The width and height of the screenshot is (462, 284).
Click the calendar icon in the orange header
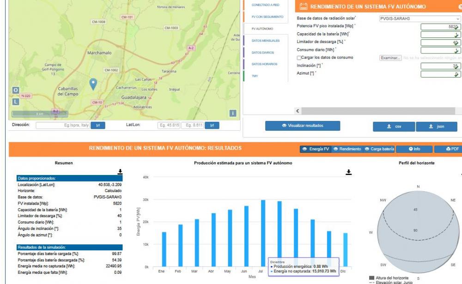point(303,6)
